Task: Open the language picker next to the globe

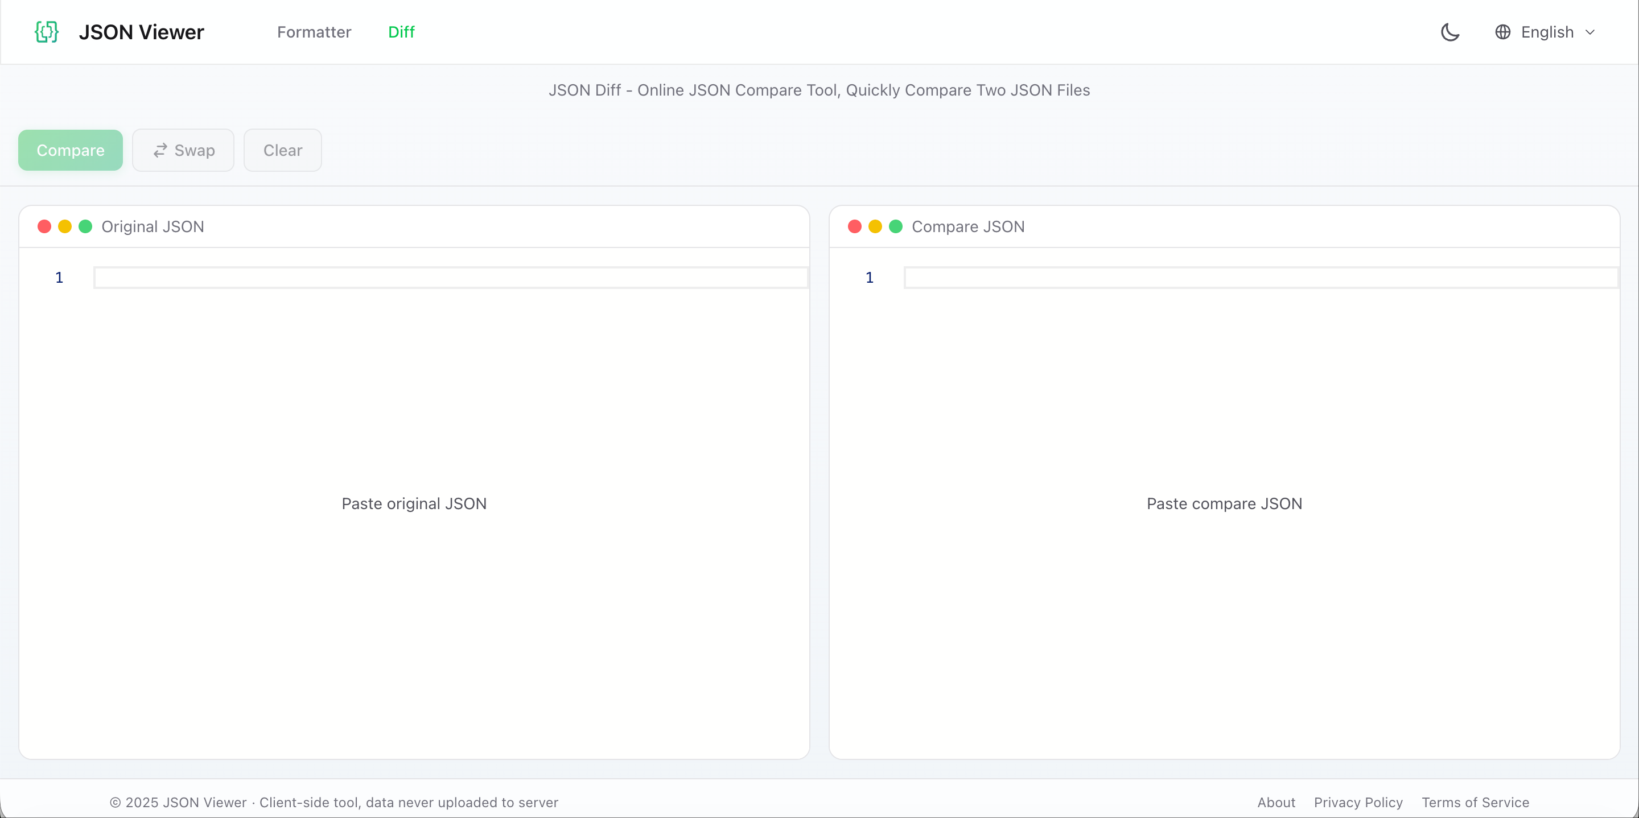Action: coord(1548,32)
